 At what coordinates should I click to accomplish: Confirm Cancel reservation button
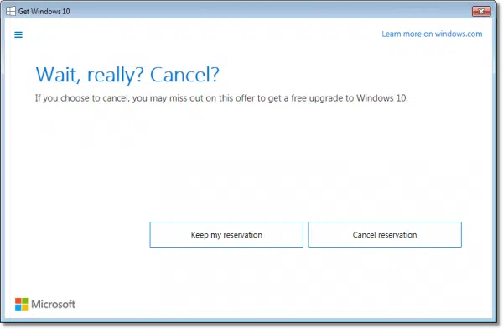point(385,234)
